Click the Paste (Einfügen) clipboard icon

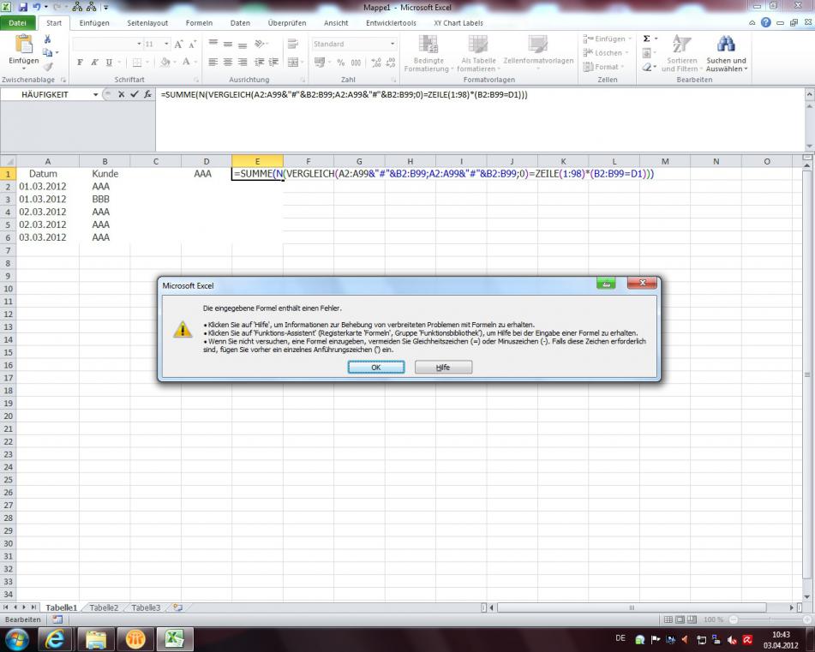[x=23, y=45]
